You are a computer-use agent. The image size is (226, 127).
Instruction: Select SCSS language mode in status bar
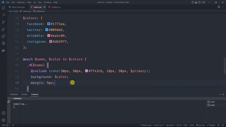click(x=192, y=125)
